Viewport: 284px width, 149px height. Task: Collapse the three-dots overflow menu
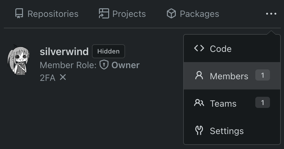click(x=271, y=14)
